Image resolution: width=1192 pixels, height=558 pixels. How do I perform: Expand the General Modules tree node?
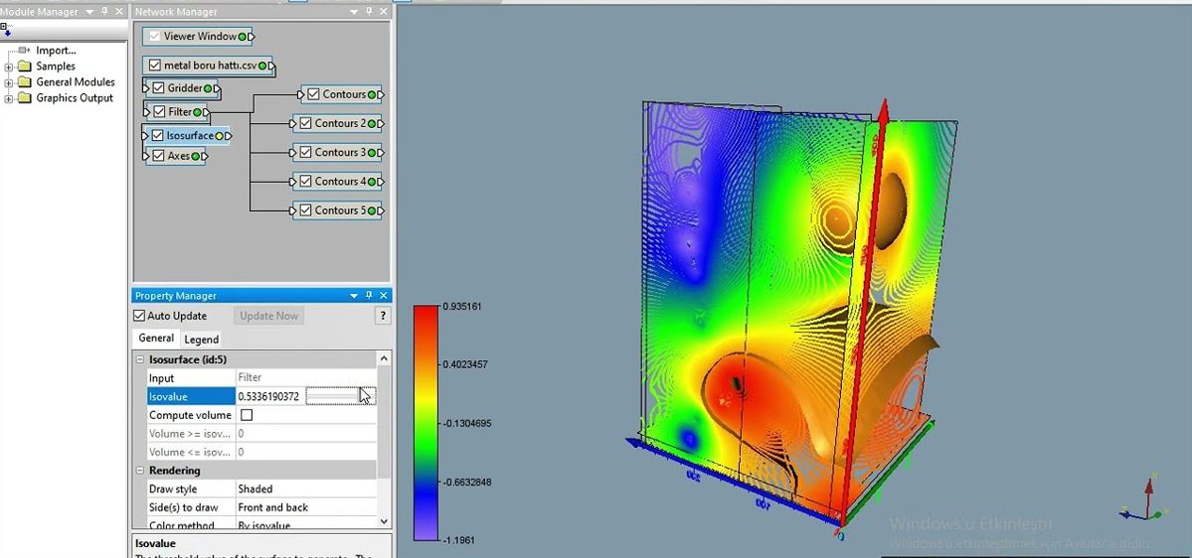(9, 82)
